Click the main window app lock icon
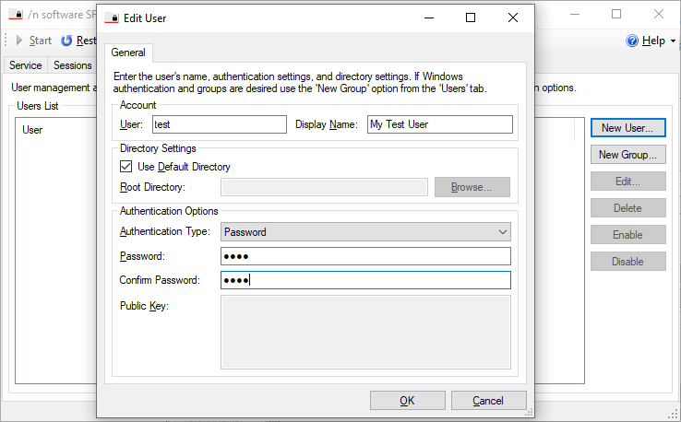681x422 pixels. click(x=15, y=14)
